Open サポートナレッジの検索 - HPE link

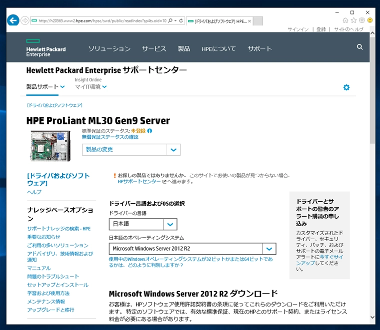(x=59, y=229)
